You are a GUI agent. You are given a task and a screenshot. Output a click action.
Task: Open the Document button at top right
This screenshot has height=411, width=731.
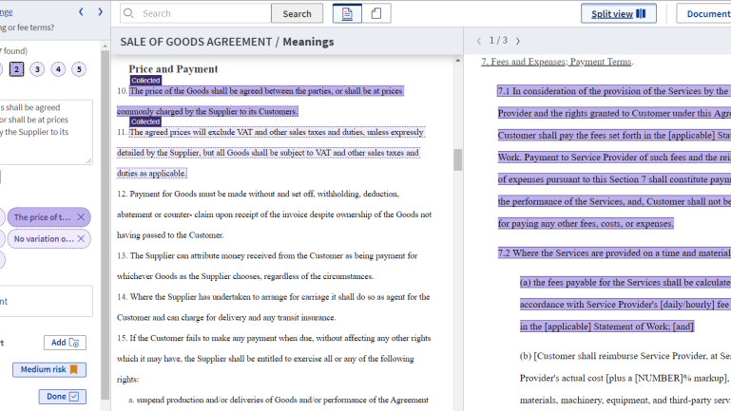tap(705, 13)
